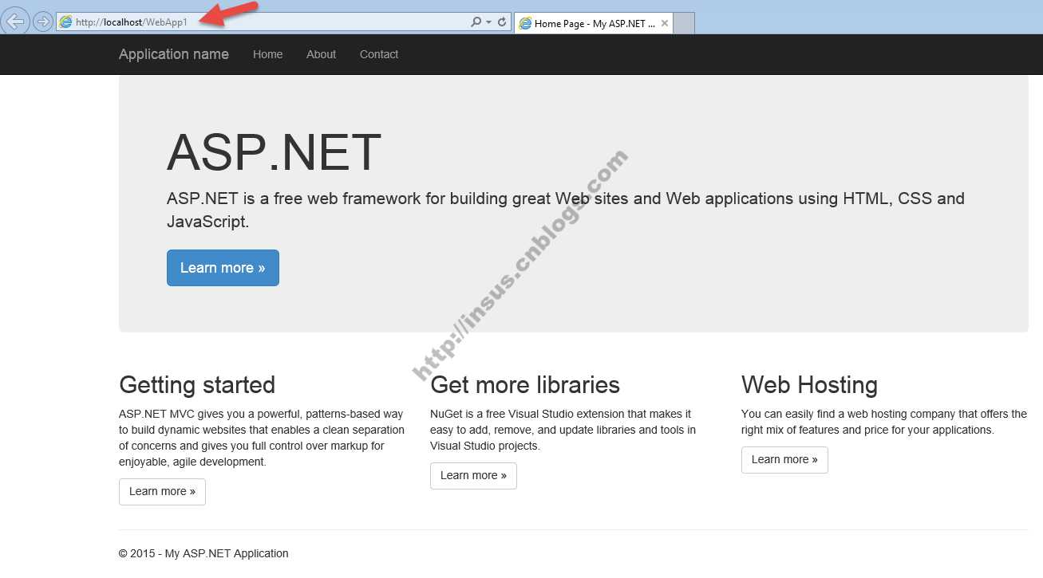The width and height of the screenshot is (1043, 578).
Task: Click the Web Hosting heading
Action: tap(809, 385)
